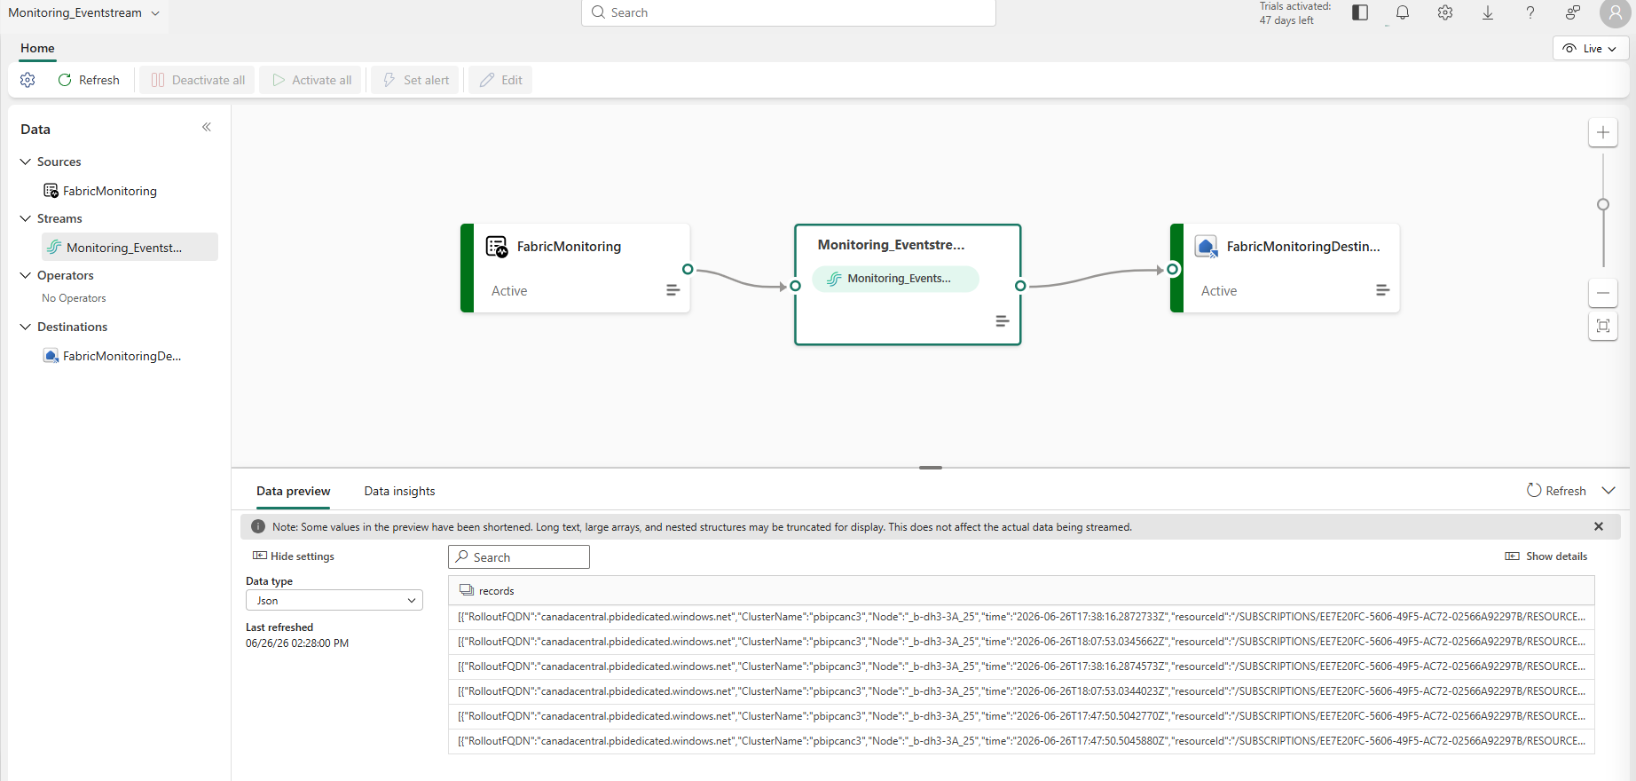This screenshot has height=781, width=1636.
Task: Open notifications bell
Action: [x=1402, y=12]
